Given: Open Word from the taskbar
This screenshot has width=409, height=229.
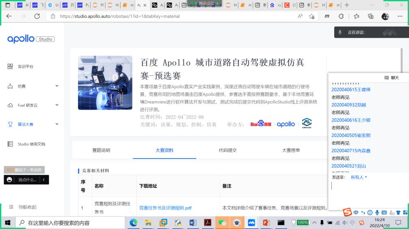Looking at the screenshot, I should tap(193, 223).
